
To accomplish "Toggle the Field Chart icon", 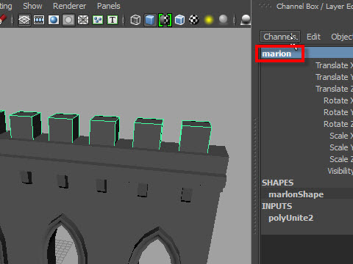I will 83,20.
